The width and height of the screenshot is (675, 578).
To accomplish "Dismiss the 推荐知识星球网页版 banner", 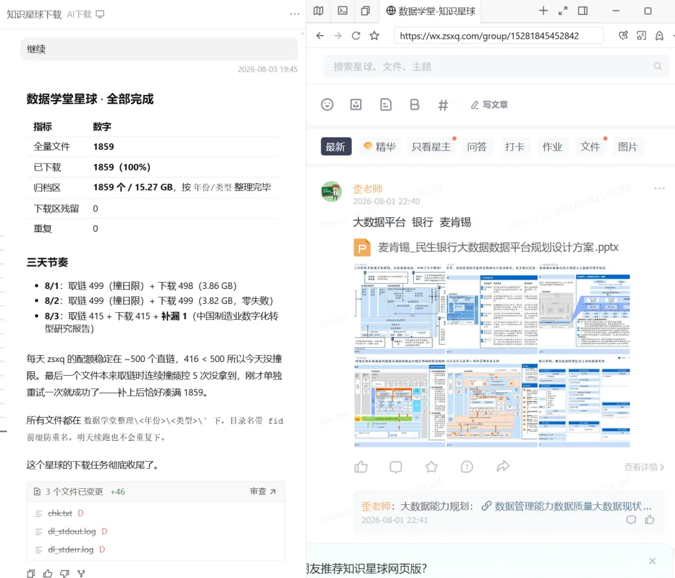I will 652,561.
